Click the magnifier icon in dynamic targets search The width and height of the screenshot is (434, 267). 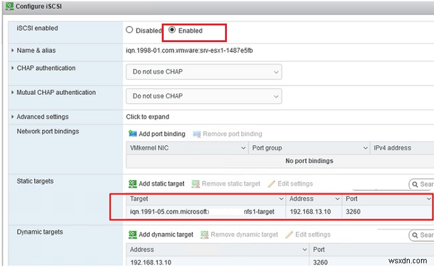click(x=415, y=235)
